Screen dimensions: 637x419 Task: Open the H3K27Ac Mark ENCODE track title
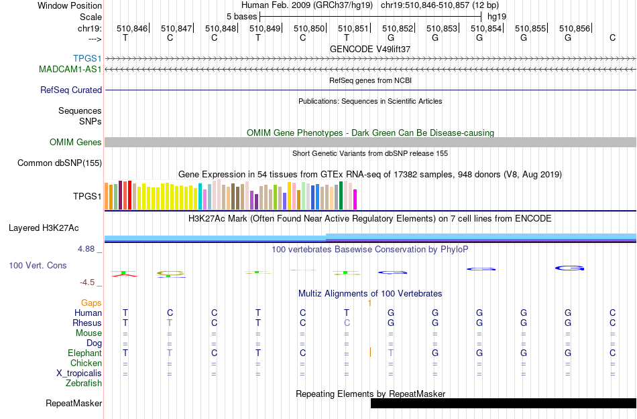[370, 219]
